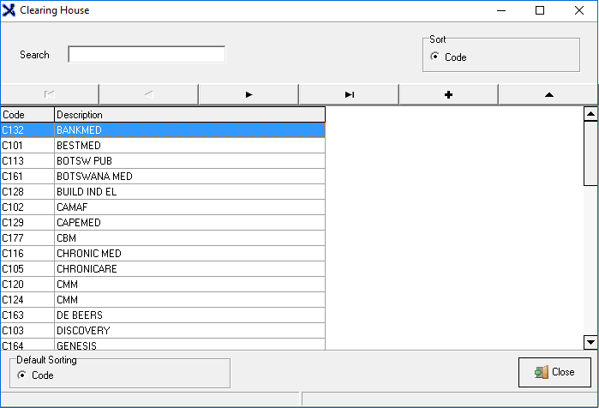The width and height of the screenshot is (599, 408).
Task: Click code cell C128
Action: point(27,192)
